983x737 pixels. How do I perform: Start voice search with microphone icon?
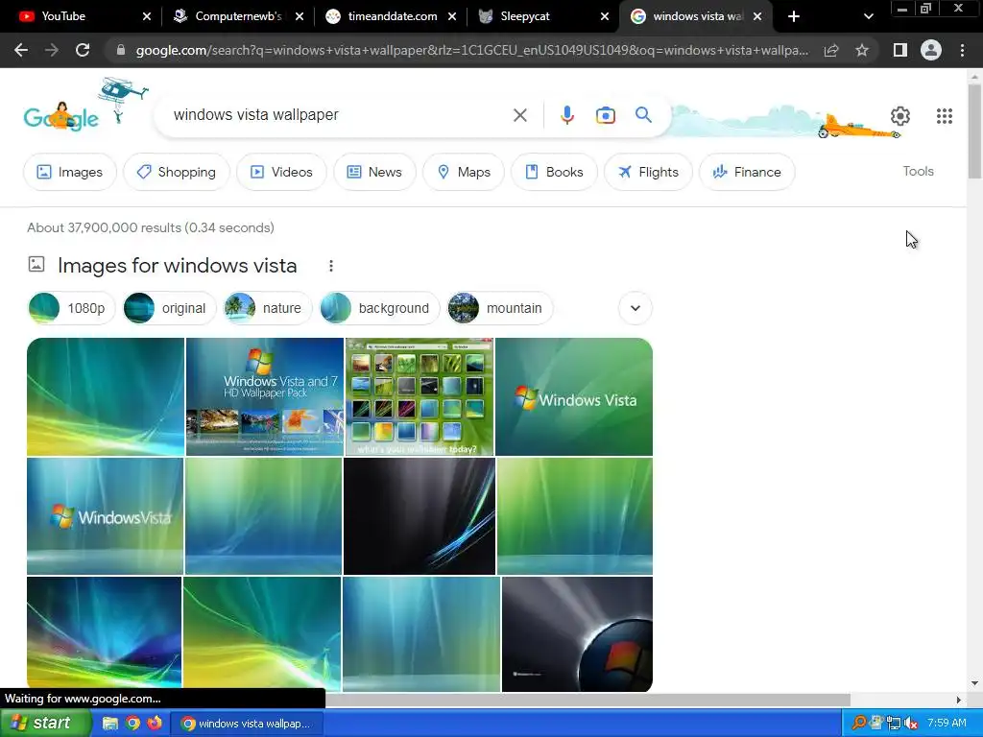(566, 115)
